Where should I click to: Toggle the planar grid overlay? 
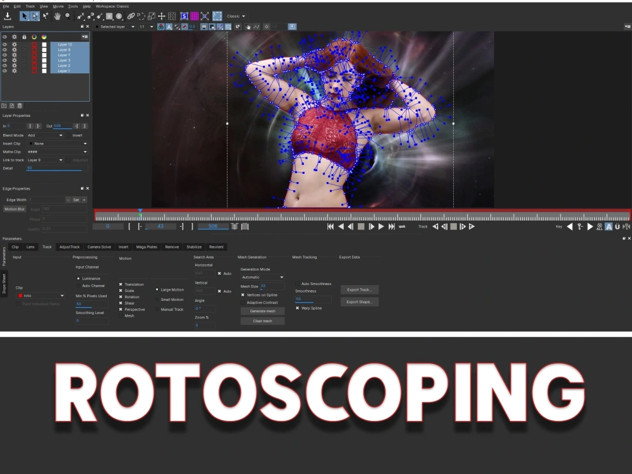click(x=195, y=16)
